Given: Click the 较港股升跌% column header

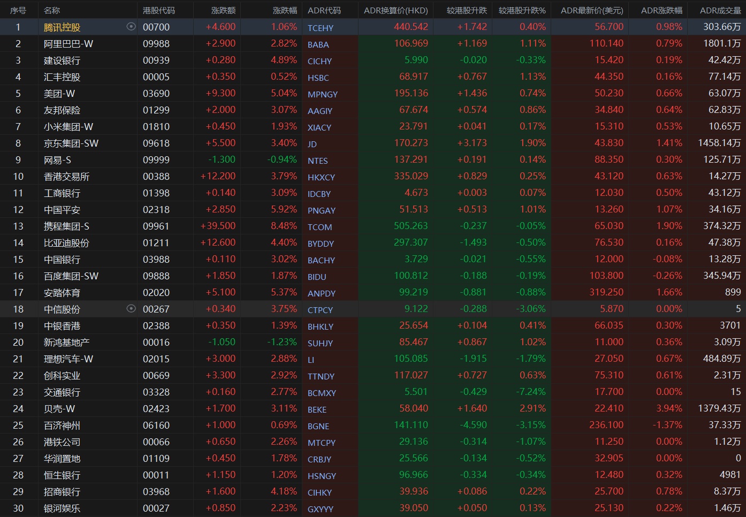Looking at the screenshot, I should tap(522, 10).
